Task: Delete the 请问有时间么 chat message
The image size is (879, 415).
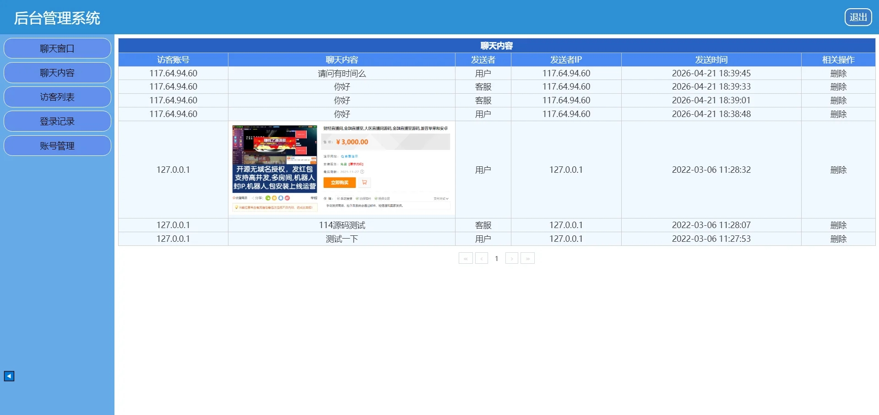Action: pos(838,74)
